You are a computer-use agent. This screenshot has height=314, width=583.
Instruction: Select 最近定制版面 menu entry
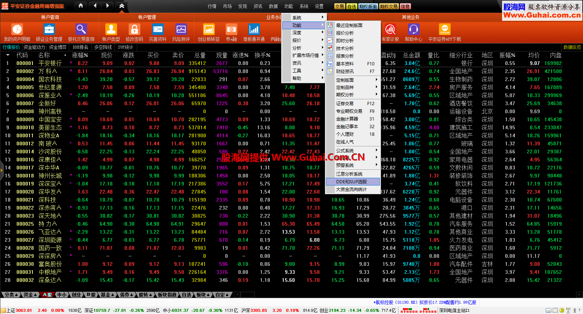pos(353,25)
